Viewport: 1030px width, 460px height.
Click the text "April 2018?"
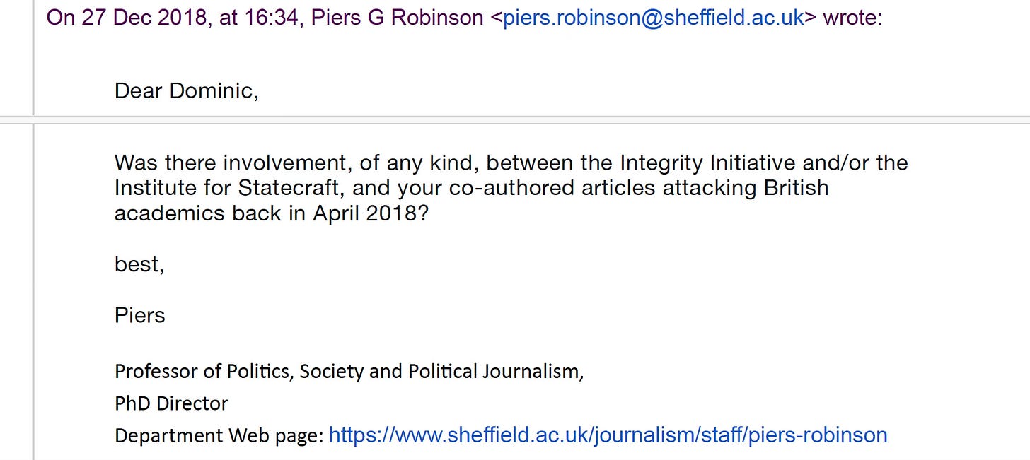point(371,214)
